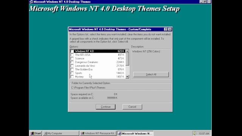Screen dimensions: 242x136
Task: Enable the Leonardo da Vinci checkbox
Action: pos(72,66)
